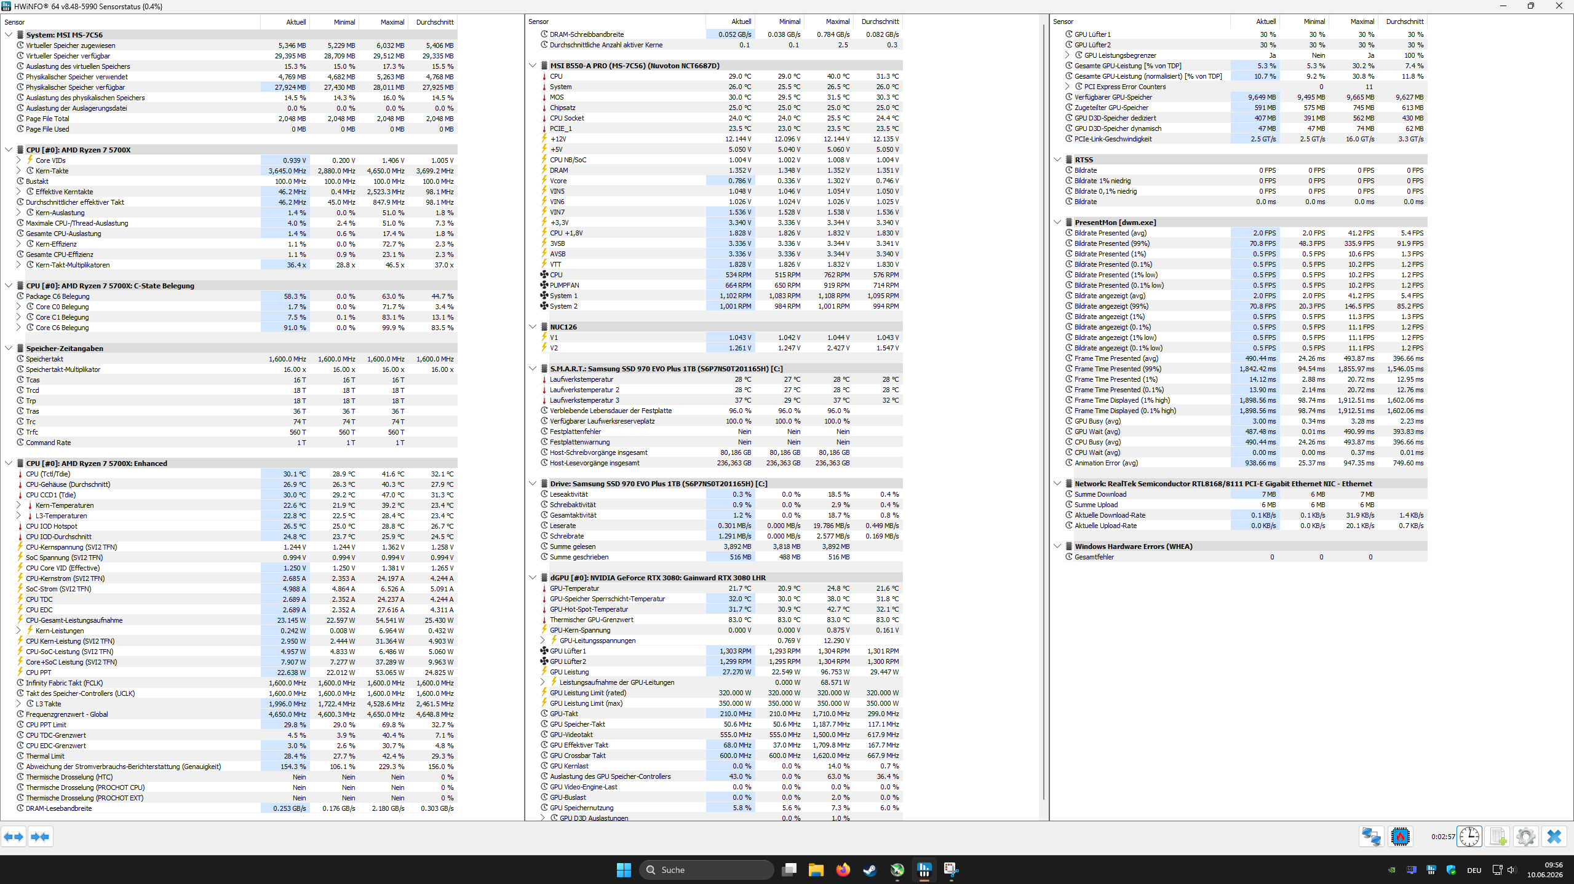Collapse the System: MSI MS-7C56 group
This screenshot has height=884, width=1574.
pos(9,35)
